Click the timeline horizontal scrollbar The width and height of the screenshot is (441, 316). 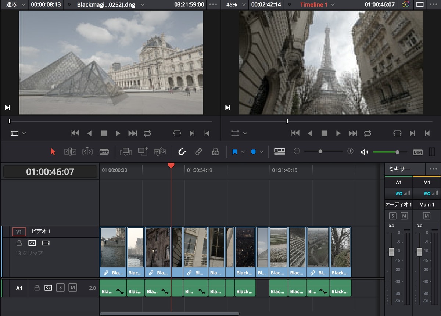coord(169,313)
